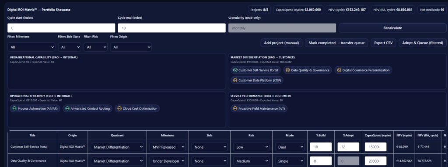Click the Process Automation (AP/AR) chip icon
This screenshot has width=448, height=167.
14,108
